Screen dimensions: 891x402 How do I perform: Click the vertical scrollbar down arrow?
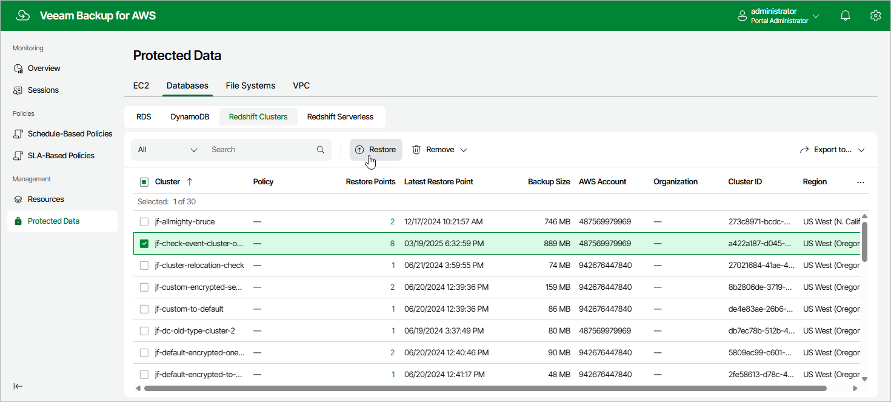(864, 380)
